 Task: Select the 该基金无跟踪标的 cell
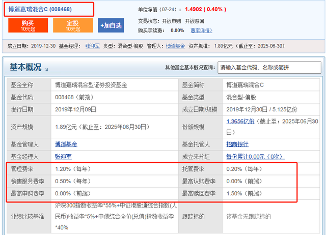[271, 217]
